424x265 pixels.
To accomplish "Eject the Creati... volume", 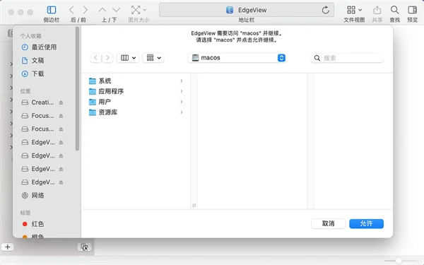I will tap(61, 102).
